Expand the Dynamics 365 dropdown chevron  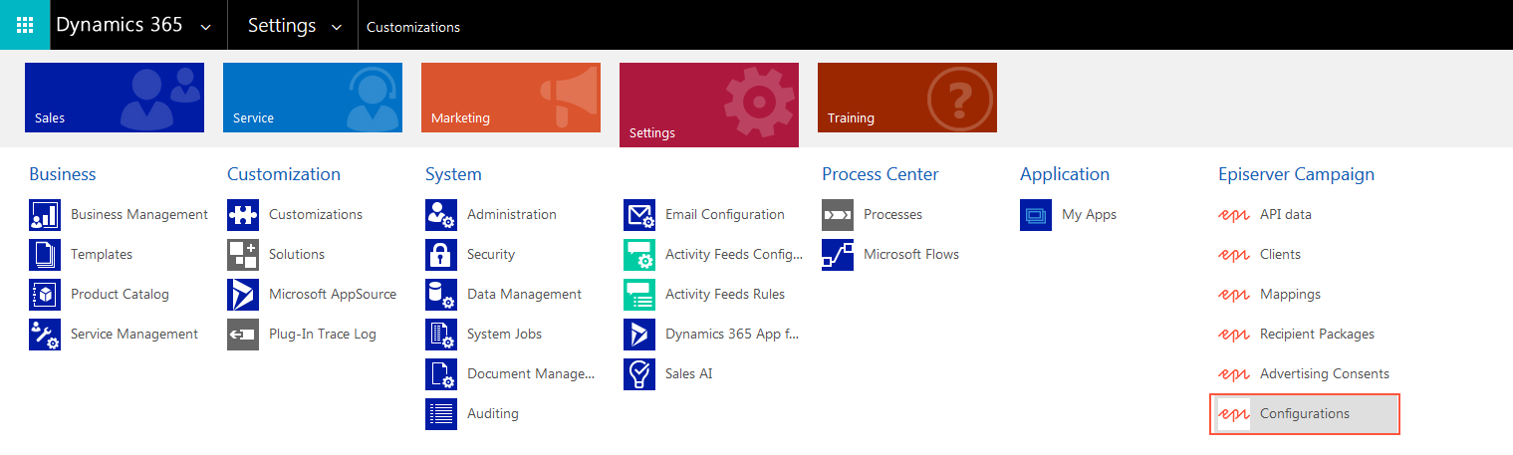coord(206,27)
